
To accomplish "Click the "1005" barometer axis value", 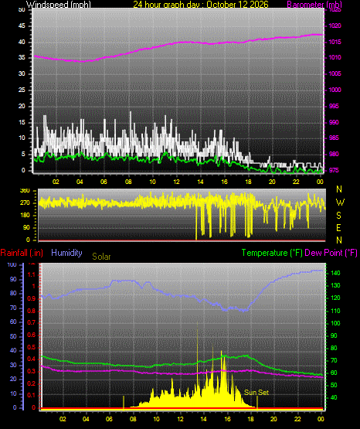I will pos(335,74).
